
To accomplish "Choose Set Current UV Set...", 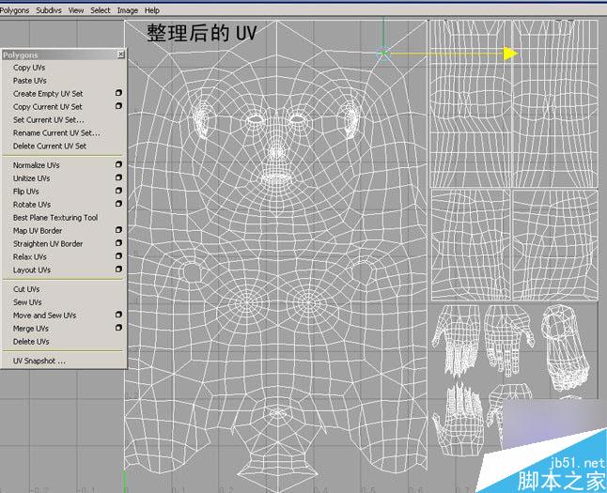I will pos(48,120).
